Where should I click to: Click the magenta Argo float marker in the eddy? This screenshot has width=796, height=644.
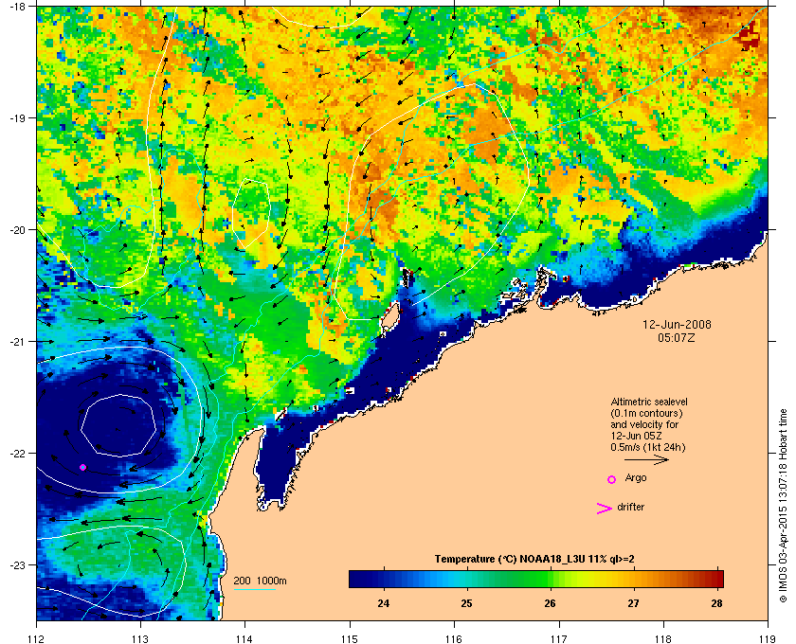click(x=82, y=468)
